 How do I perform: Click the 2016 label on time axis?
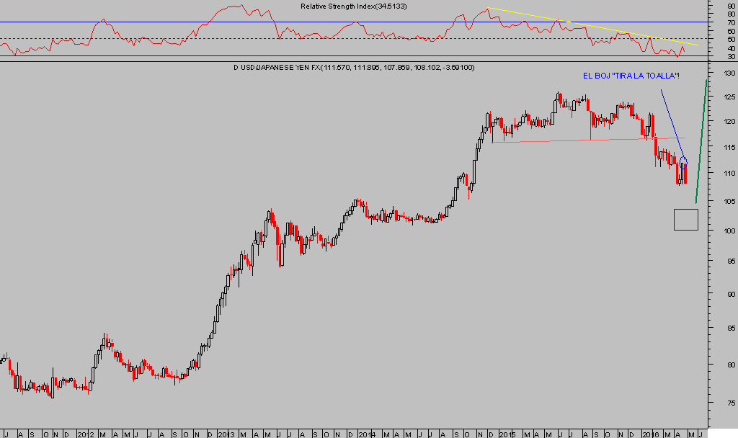[649, 434]
